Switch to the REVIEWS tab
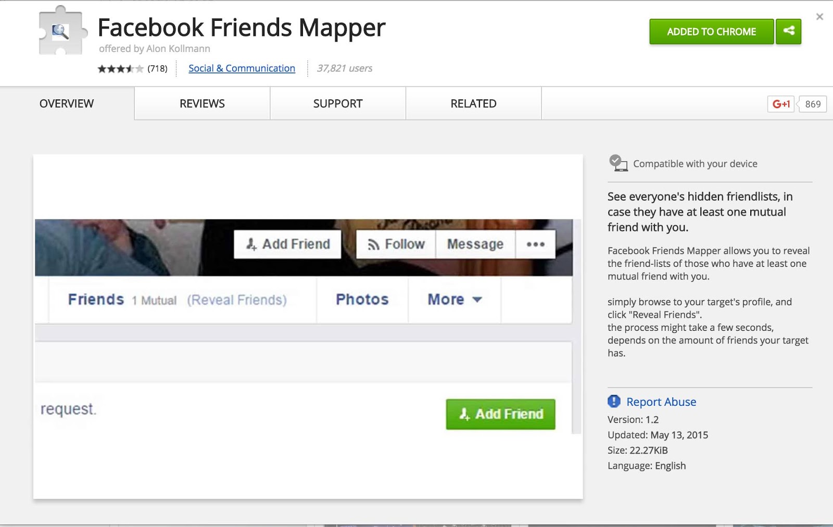 (202, 104)
